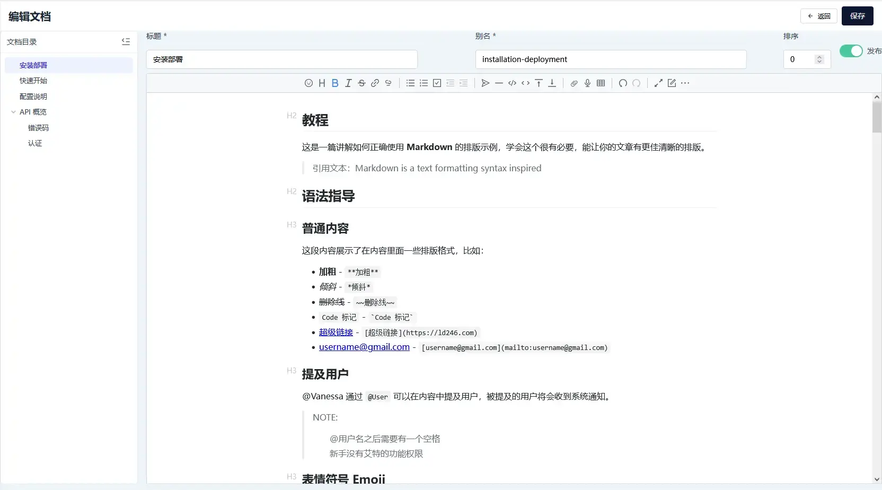Select the API 概览 tree item
Image resolution: width=882 pixels, height=490 pixels.
point(33,112)
